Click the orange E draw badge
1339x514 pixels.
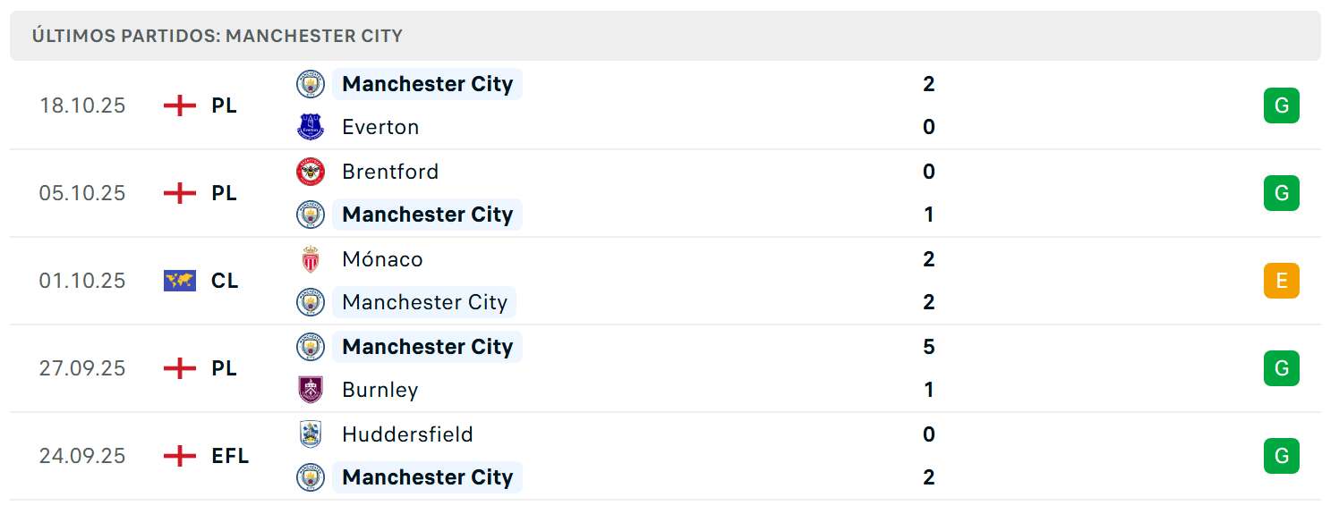click(1281, 281)
